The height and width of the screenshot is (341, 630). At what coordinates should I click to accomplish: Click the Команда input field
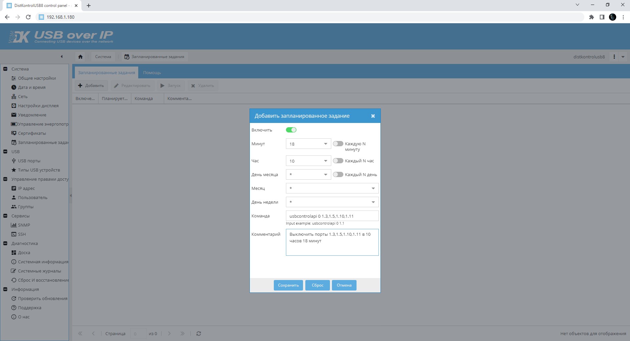(x=332, y=216)
